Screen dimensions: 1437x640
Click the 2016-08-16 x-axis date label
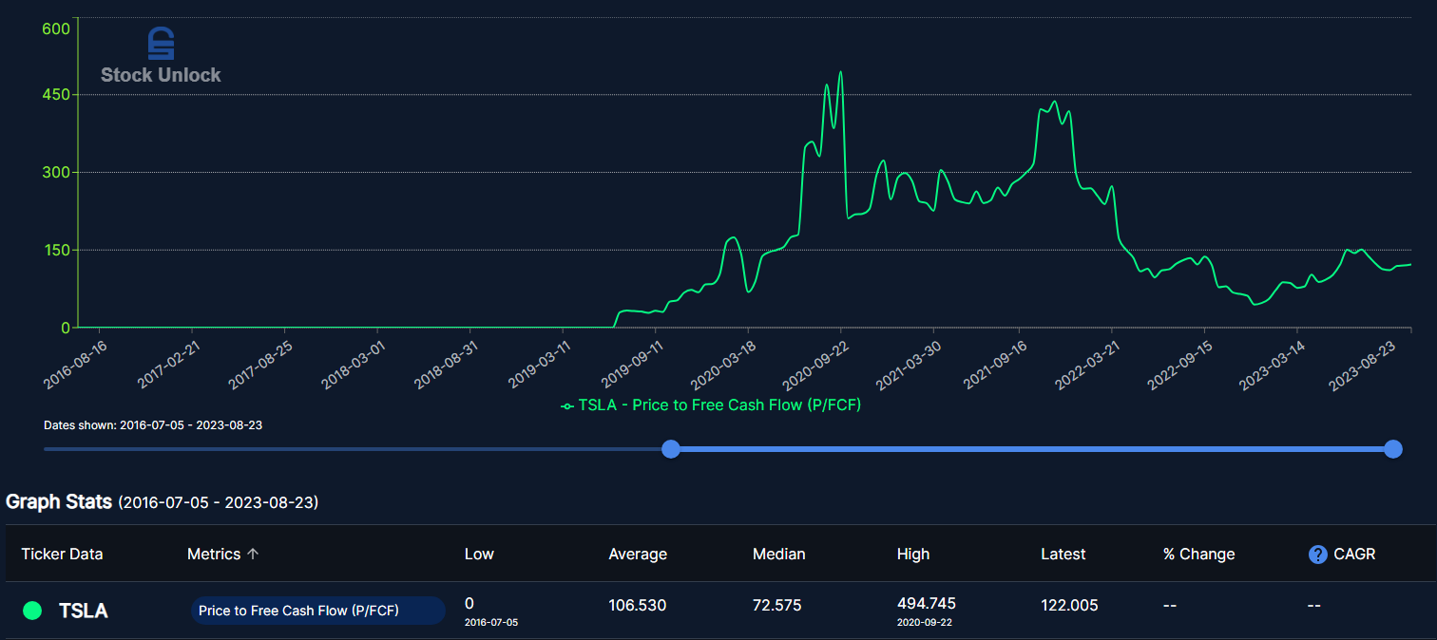(x=75, y=364)
